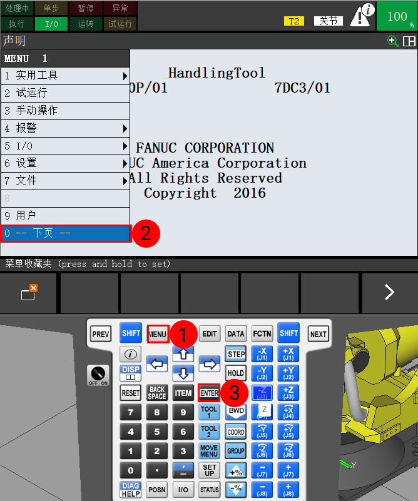Expand the 实用工具 submenu
Image resolution: width=418 pixels, height=501 pixels.
[66, 76]
